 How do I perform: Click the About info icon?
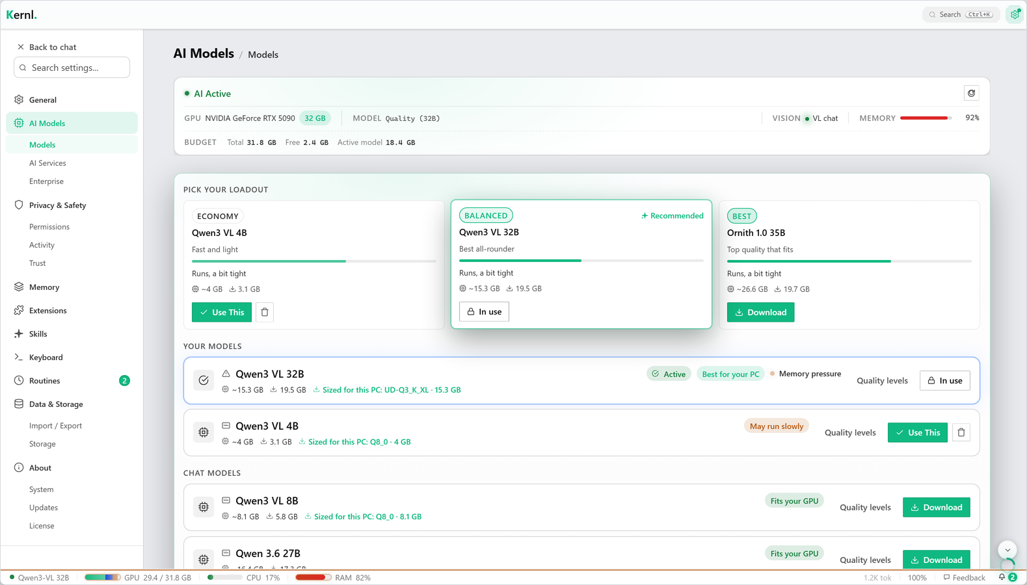(19, 467)
